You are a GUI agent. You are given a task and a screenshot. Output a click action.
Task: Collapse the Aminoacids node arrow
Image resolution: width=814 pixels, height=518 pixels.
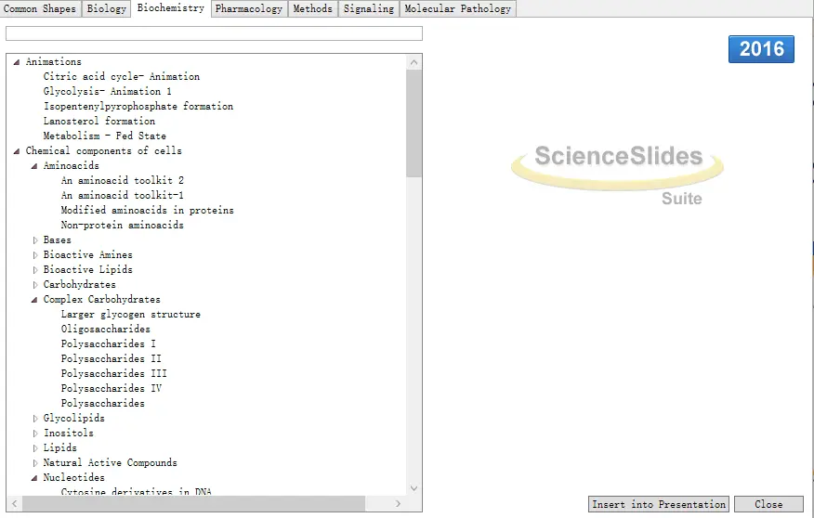point(34,166)
